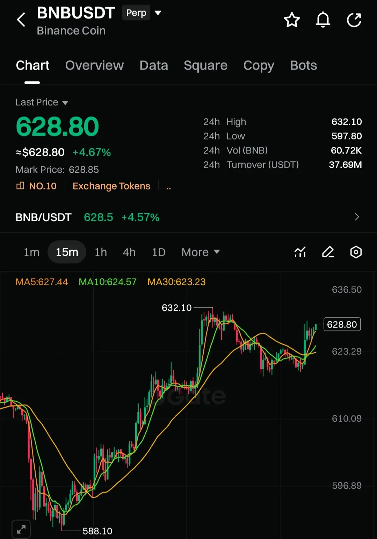Click the 24h Vol value 60.72K
This screenshot has height=539, width=377.
[346, 150]
